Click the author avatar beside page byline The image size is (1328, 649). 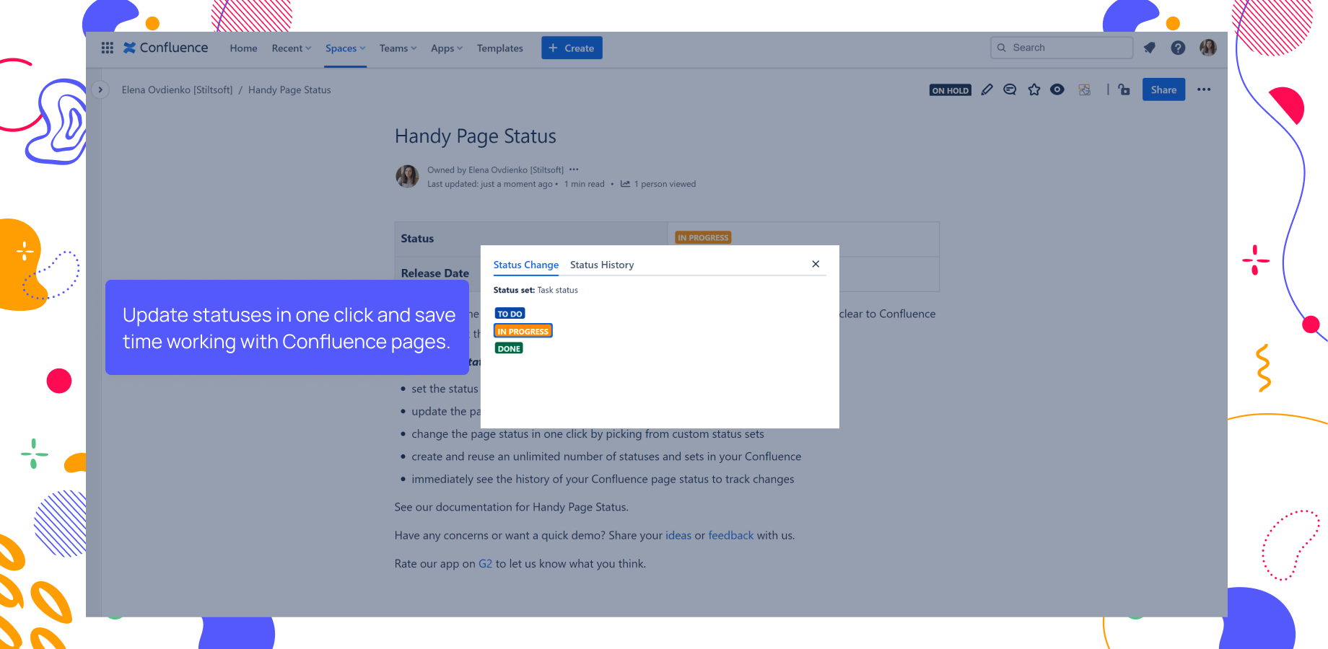pos(407,176)
